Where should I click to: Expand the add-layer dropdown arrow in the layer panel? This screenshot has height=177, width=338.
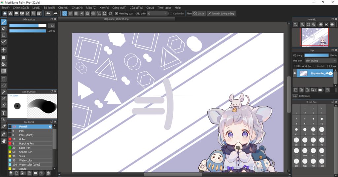316,90
